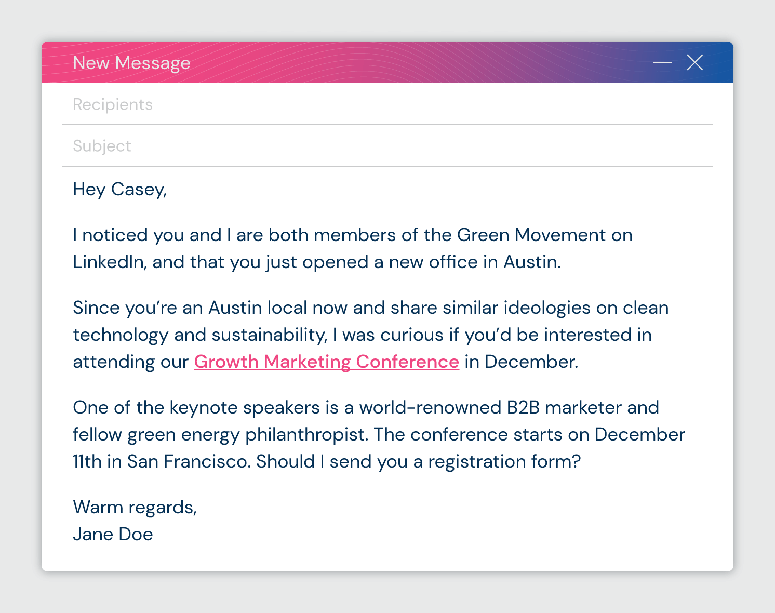The width and height of the screenshot is (775, 613).
Task: Close the New Message compose window
Action: click(x=694, y=62)
